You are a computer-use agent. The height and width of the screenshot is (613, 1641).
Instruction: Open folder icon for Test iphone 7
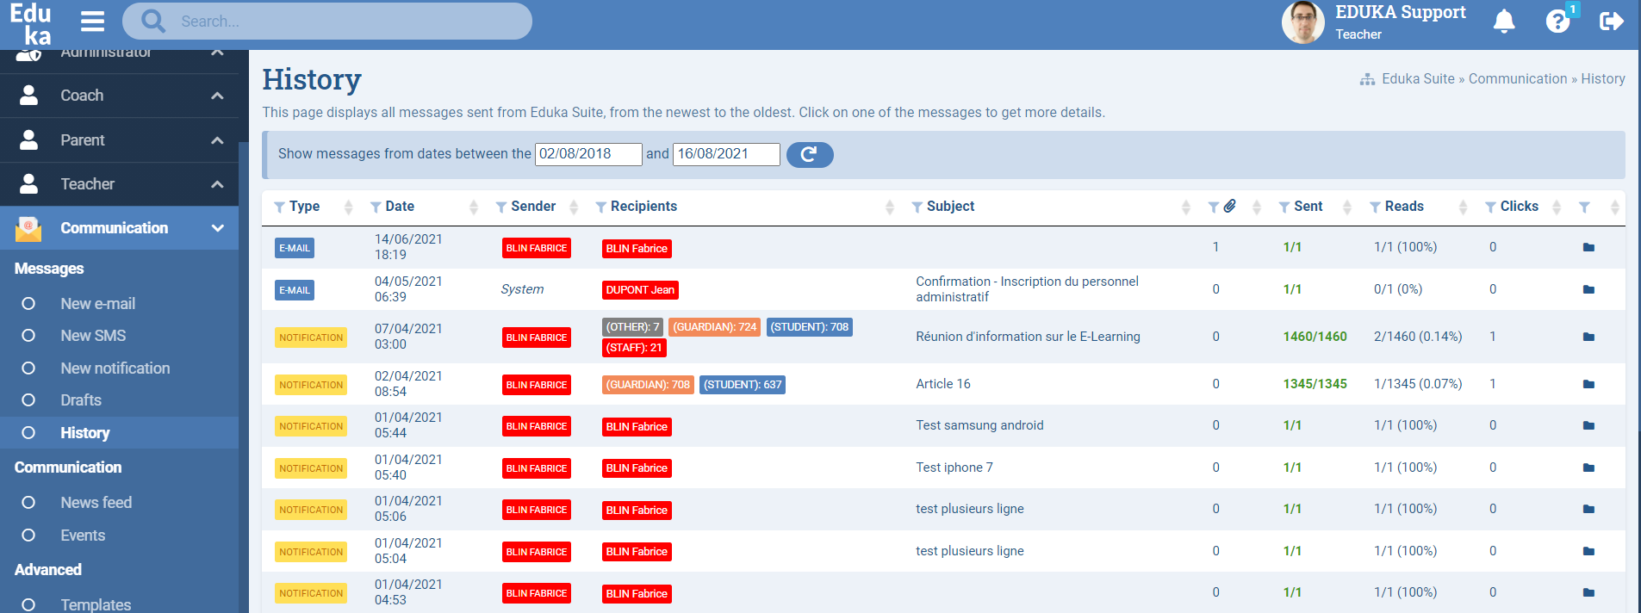point(1588,468)
